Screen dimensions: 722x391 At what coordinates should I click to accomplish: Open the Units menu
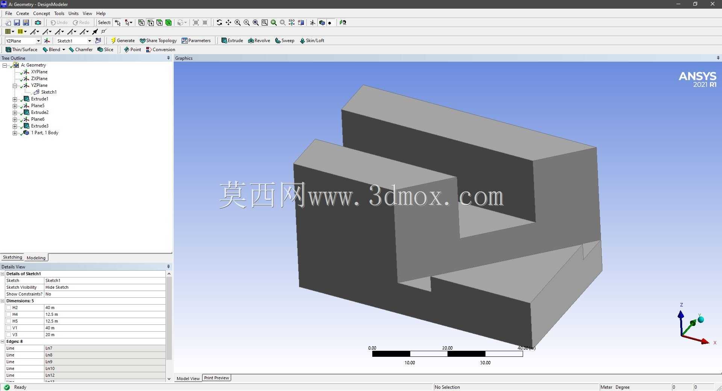tap(73, 13)
